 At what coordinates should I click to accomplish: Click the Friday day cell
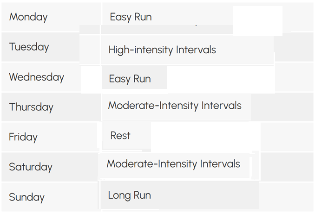(23, 137)
